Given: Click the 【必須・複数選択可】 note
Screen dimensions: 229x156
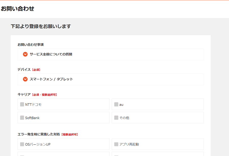Looking at the screenshot, I should click(x=45, y=95).
